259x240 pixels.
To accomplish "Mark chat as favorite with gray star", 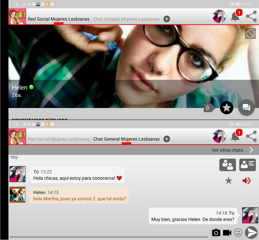I will pos(228,181).
